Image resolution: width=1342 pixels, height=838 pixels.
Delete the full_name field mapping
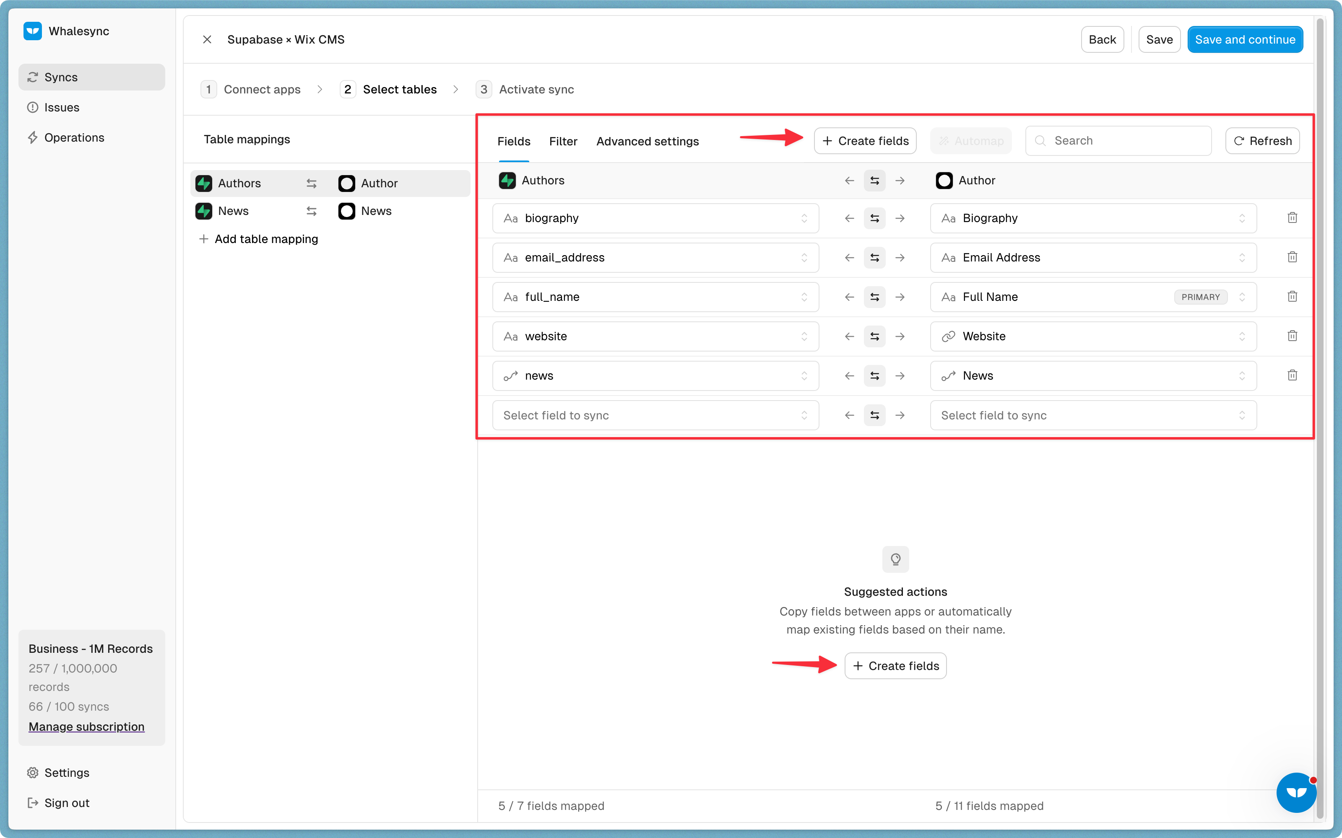[1292, 297]
